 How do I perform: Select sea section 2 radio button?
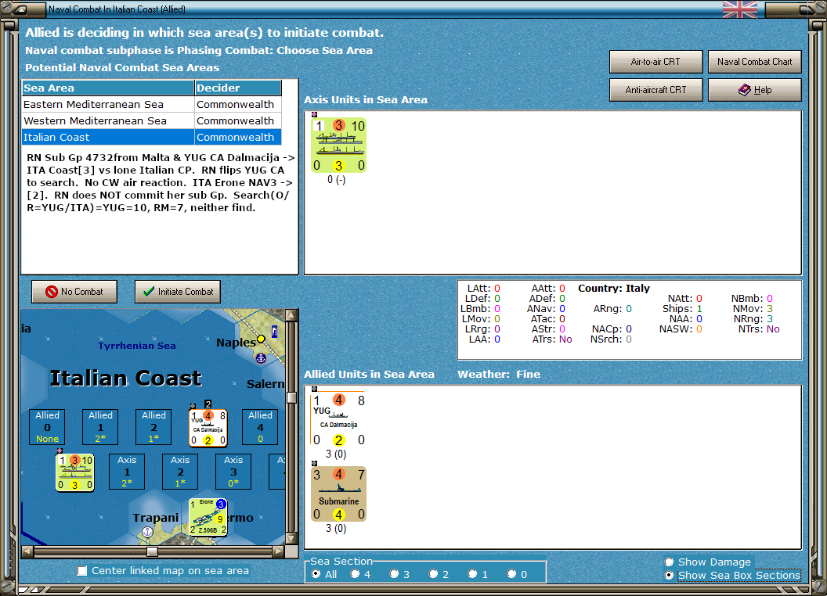(x=433, y=574)
